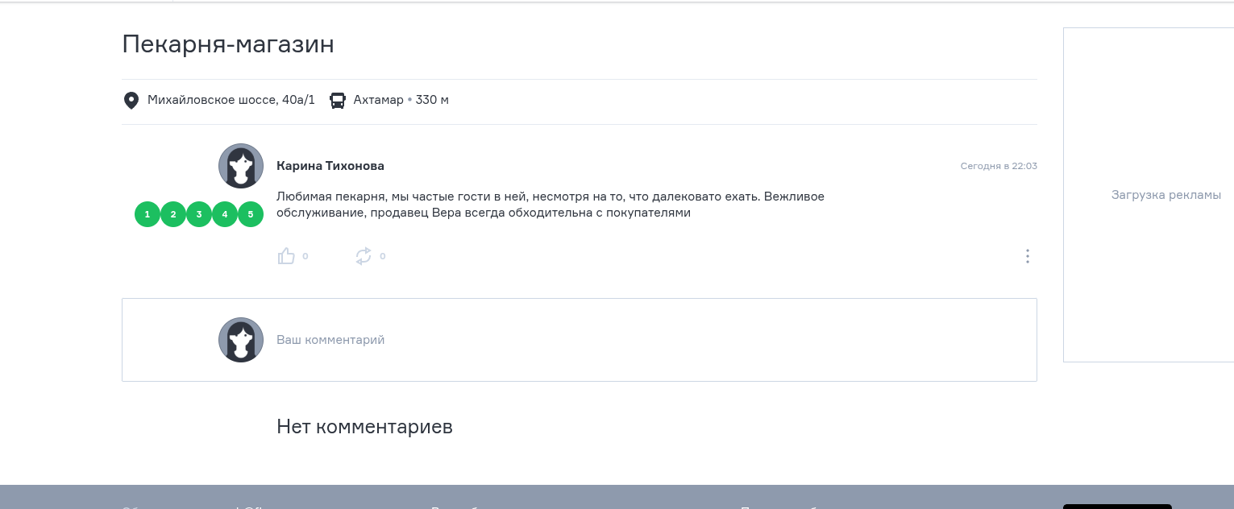Click the repost arrows icon
The height and width of the screenshot is (509, 1234).
pyautogui.click(x=364, y=256)
